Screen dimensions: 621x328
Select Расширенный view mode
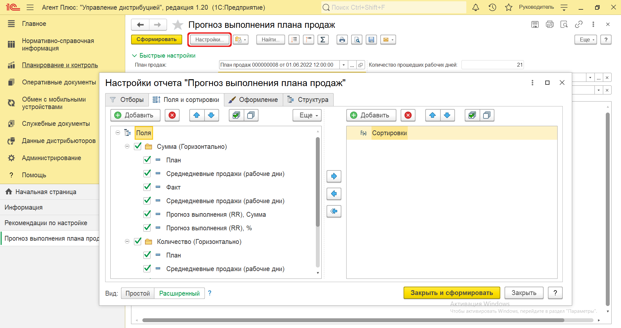[x=179, y=293]
